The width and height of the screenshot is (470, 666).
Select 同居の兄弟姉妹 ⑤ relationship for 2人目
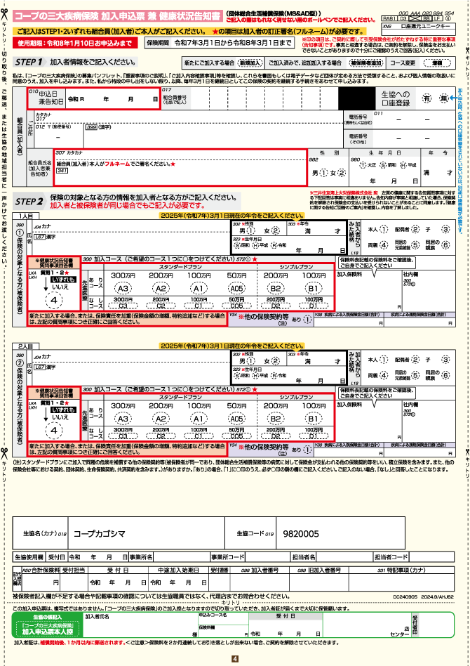tap(415, 375)
